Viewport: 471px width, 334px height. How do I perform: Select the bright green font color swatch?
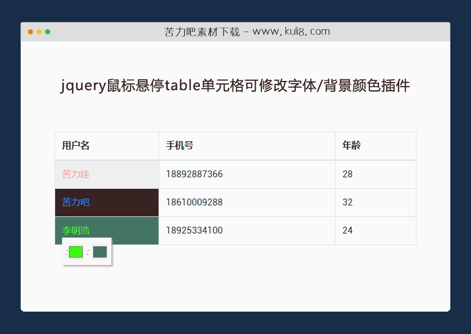click(75, 251)
